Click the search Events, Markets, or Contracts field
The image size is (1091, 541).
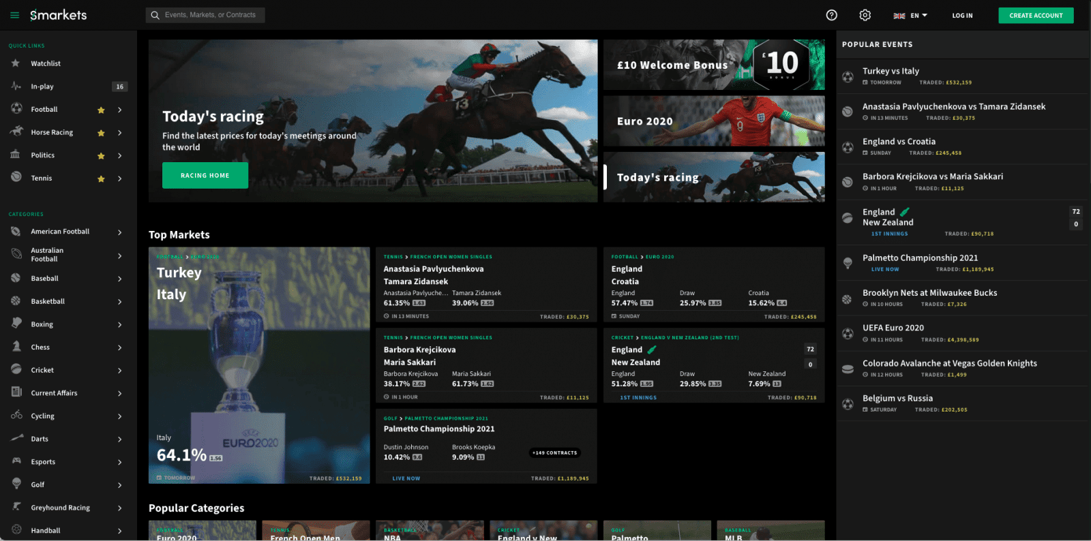205,15
